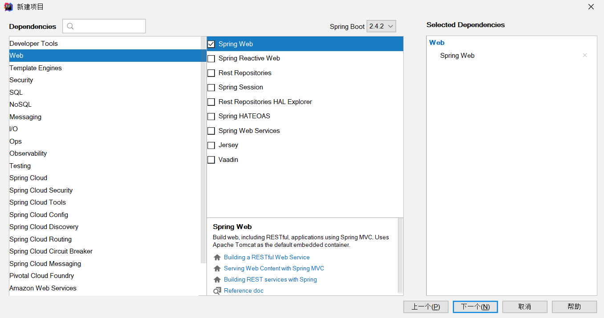
Task: Open the Reference doc link
Action: pyautogui.click(x=243, y=291)
